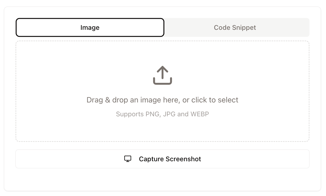Click the monitor icon beside Capture Screenshot
326x196 pixels.
coord(128,159)
